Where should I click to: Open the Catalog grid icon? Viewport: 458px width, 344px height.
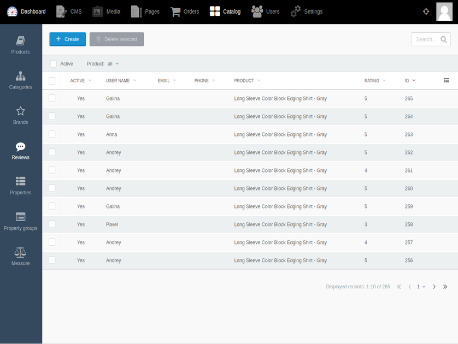215,11
